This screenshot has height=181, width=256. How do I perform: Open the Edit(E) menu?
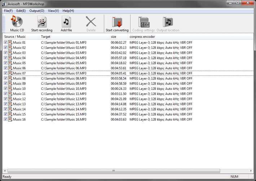pos(21,11)
